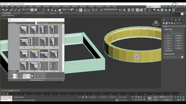Open the Graph Editors menu

pyautogui.click(x=56, y=7)
